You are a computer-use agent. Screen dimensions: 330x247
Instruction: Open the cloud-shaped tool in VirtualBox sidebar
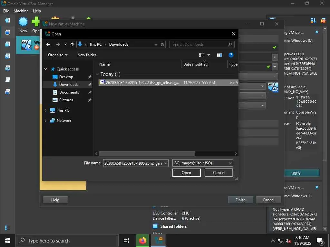pyautogui.click(x=8, y=80)
